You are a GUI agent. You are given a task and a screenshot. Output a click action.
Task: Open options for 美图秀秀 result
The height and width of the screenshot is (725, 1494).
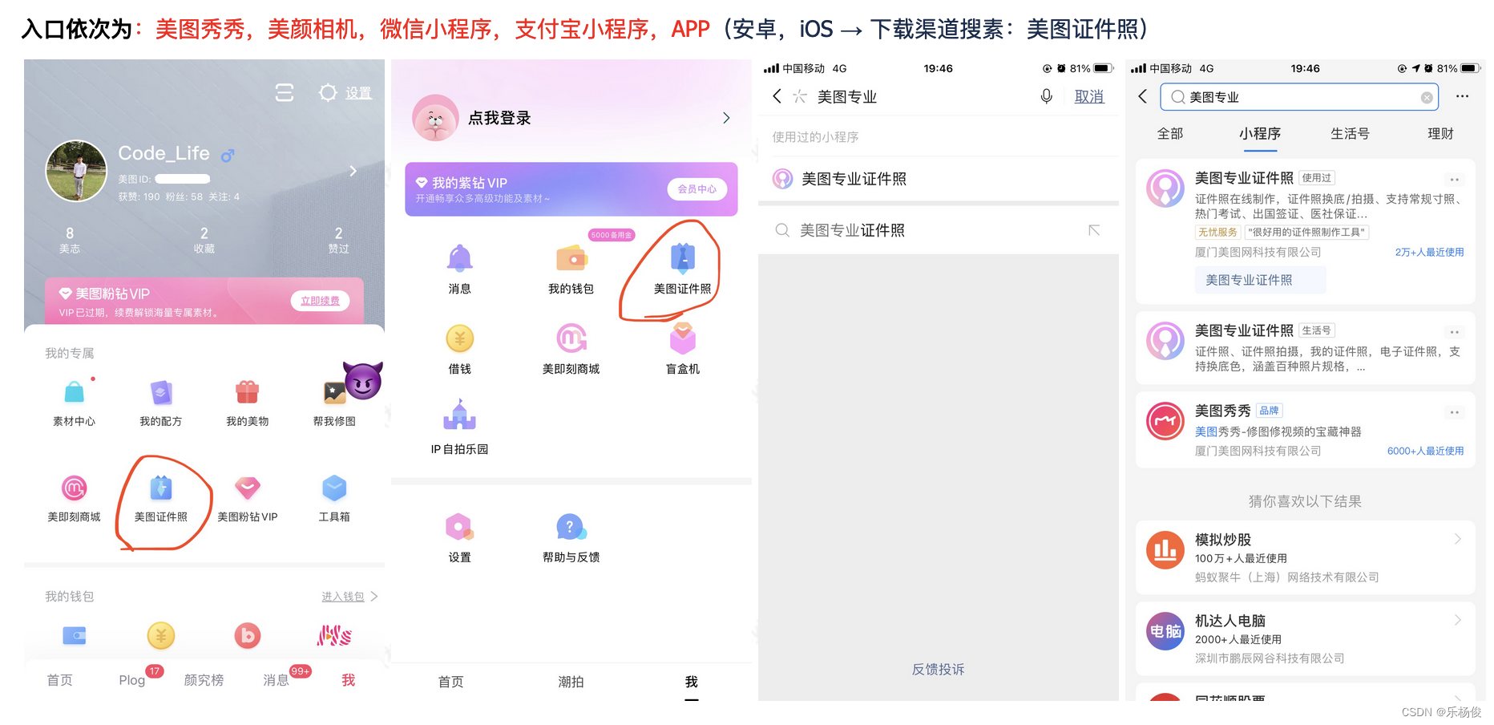pyautogui.click(x=1455, y=412)
